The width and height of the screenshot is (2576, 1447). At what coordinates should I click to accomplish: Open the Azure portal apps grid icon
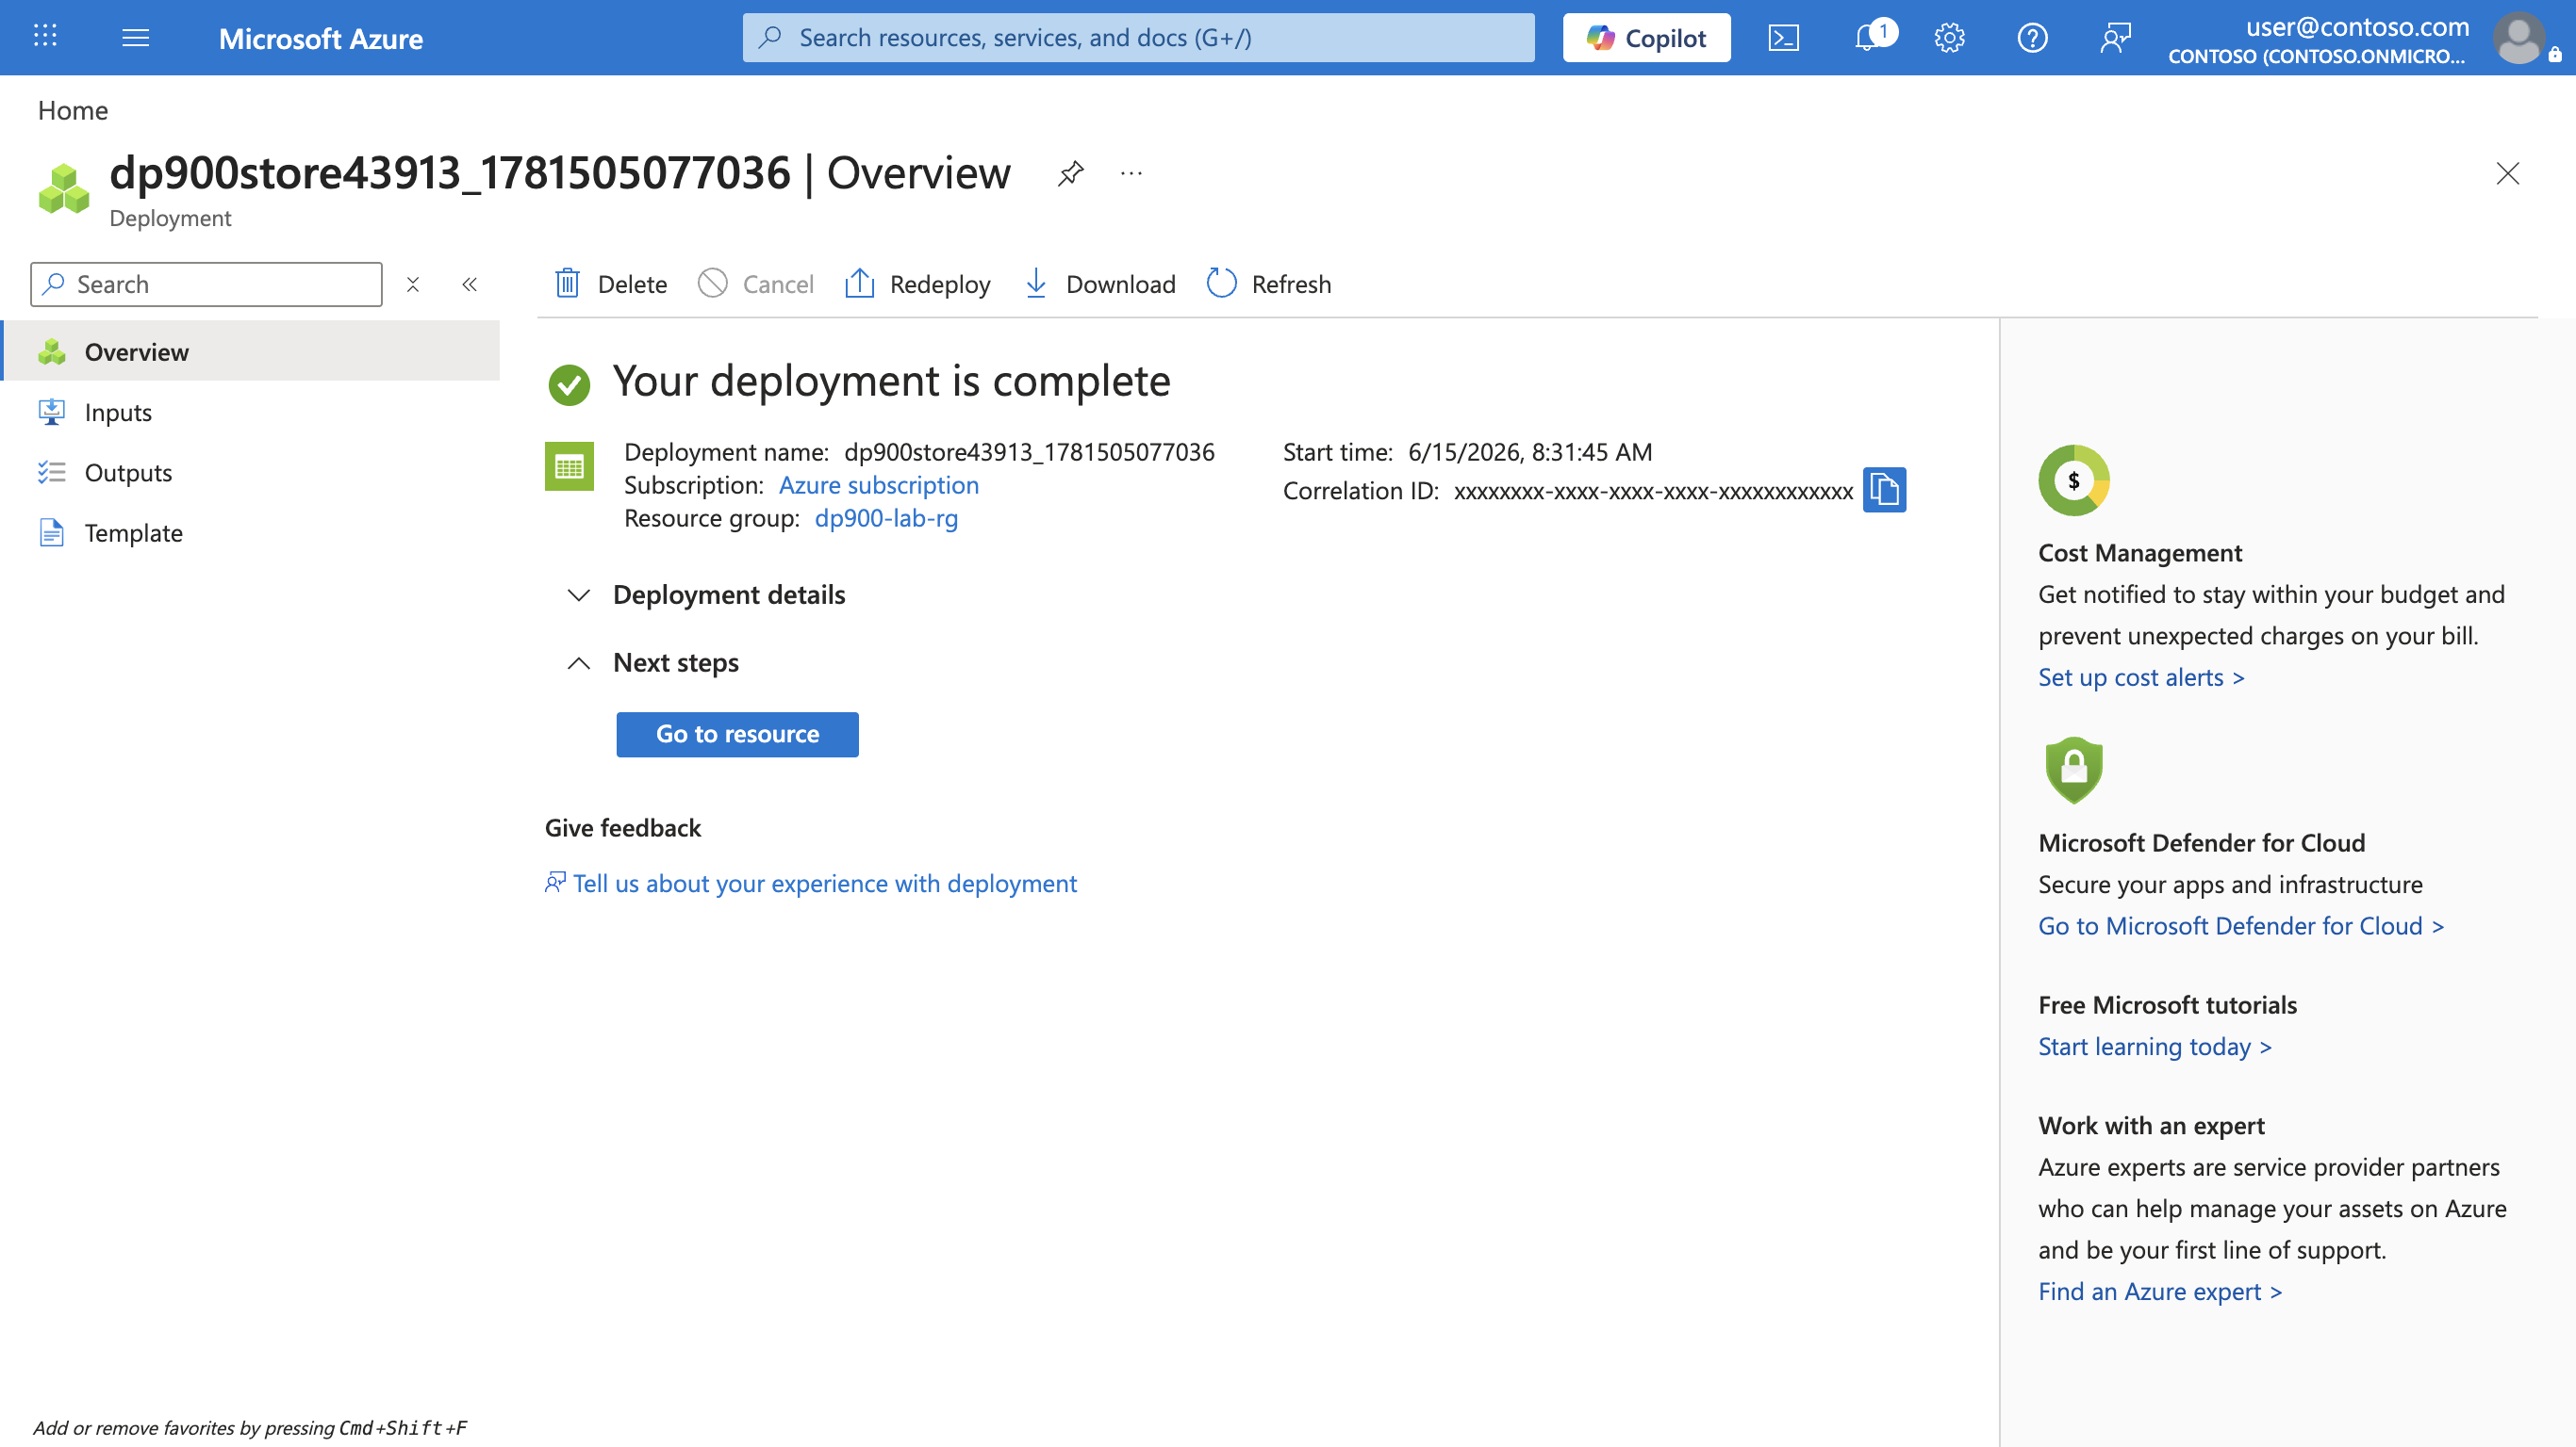point(45,37)
